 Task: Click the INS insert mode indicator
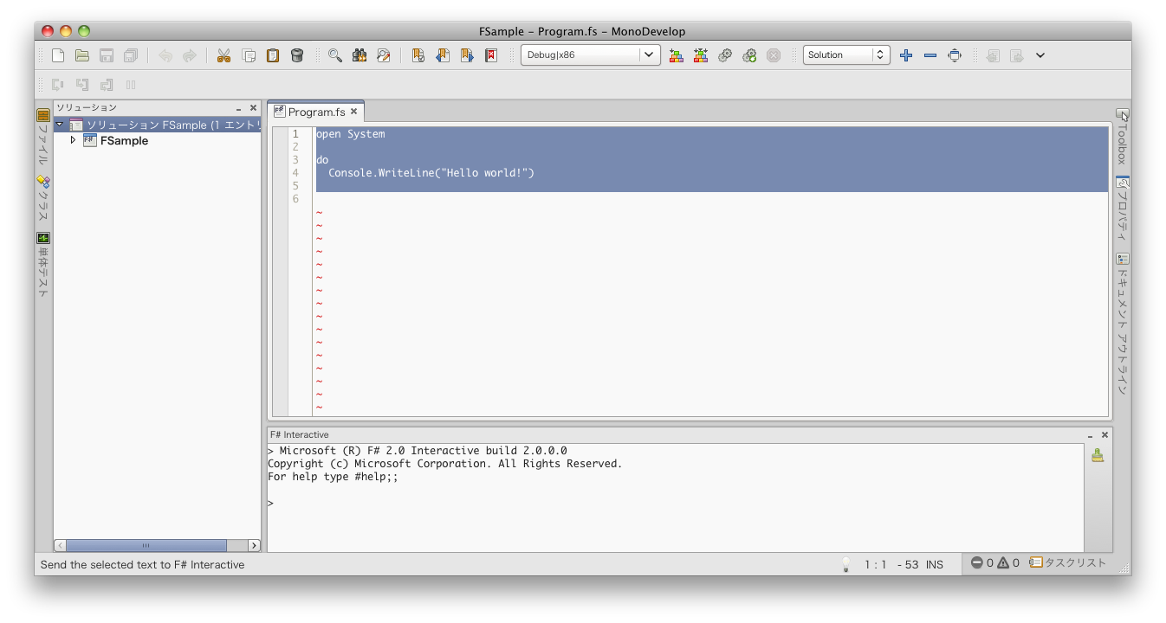[935, 564]
